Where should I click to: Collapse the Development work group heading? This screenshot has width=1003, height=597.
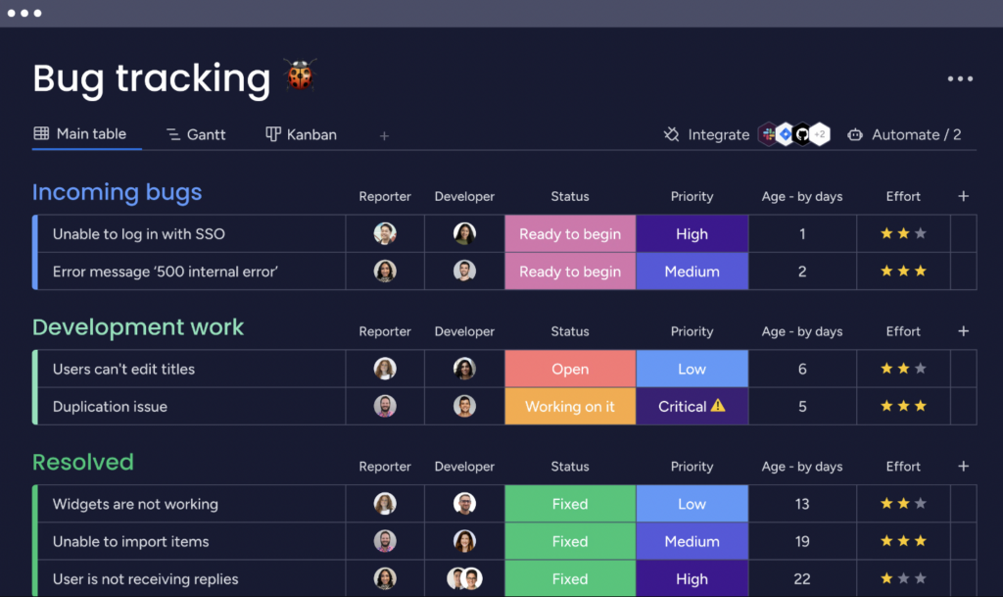[x=138, y=327]
